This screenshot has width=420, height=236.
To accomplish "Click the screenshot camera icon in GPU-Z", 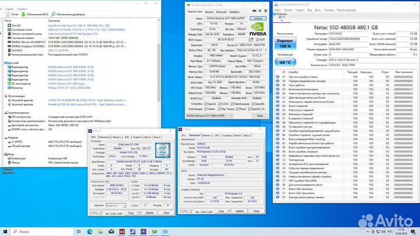I will [x=254, y=11].
